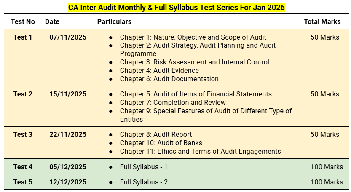The image size is (351, 192).
Task: Select the "Test 4" row label
Action: (x=23, y=167)
